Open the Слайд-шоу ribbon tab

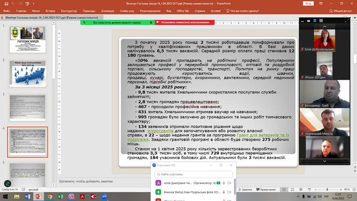pyautogui.click(x=127, y=11)
